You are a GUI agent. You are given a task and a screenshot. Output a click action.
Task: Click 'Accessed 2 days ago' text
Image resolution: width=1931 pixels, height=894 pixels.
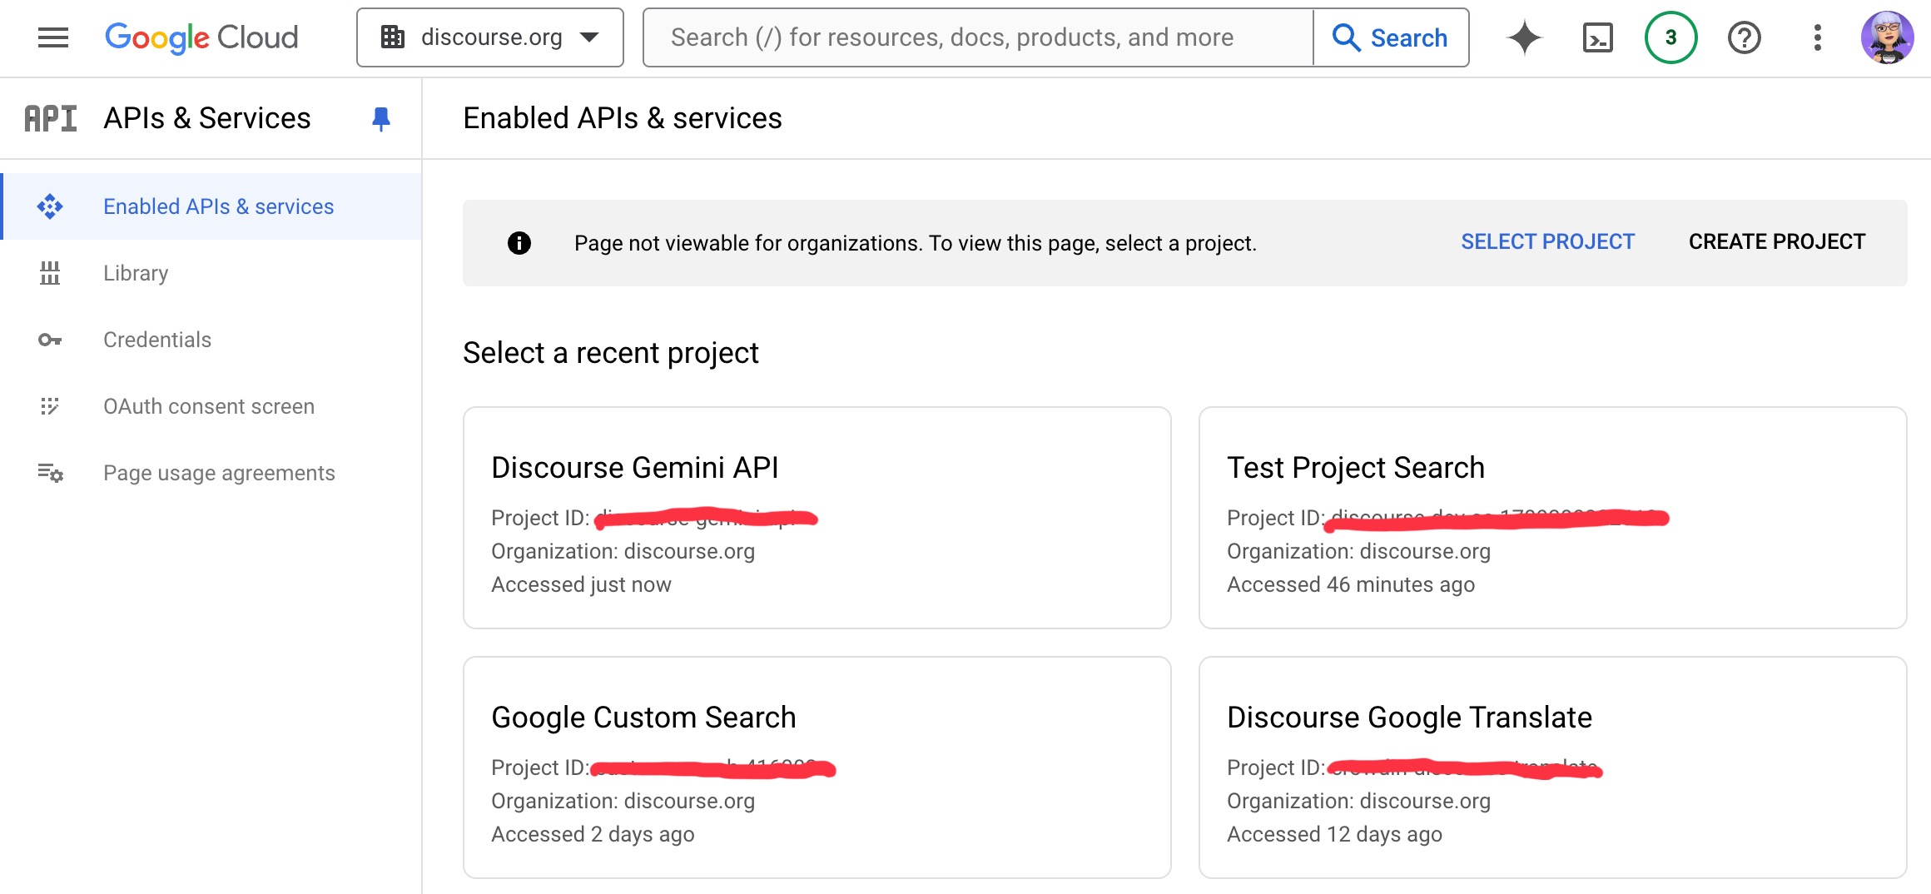click(593, 834)
